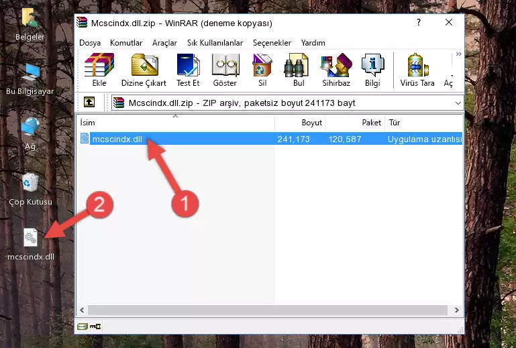Select the Çöp Kutusu recycle bin

(x=30, y=189)
